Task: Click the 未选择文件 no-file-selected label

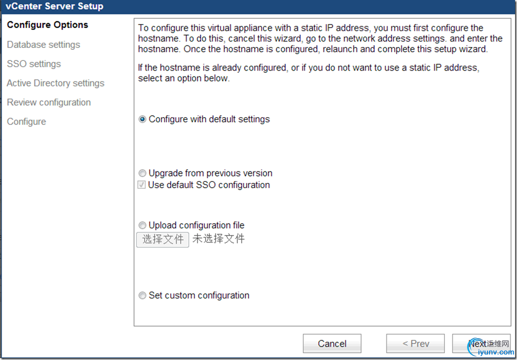Action: (219, 239)
